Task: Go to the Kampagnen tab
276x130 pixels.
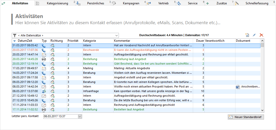Action: click(131, 3)
